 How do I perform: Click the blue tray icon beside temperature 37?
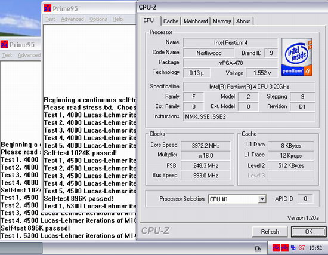[x=293, y=248]
